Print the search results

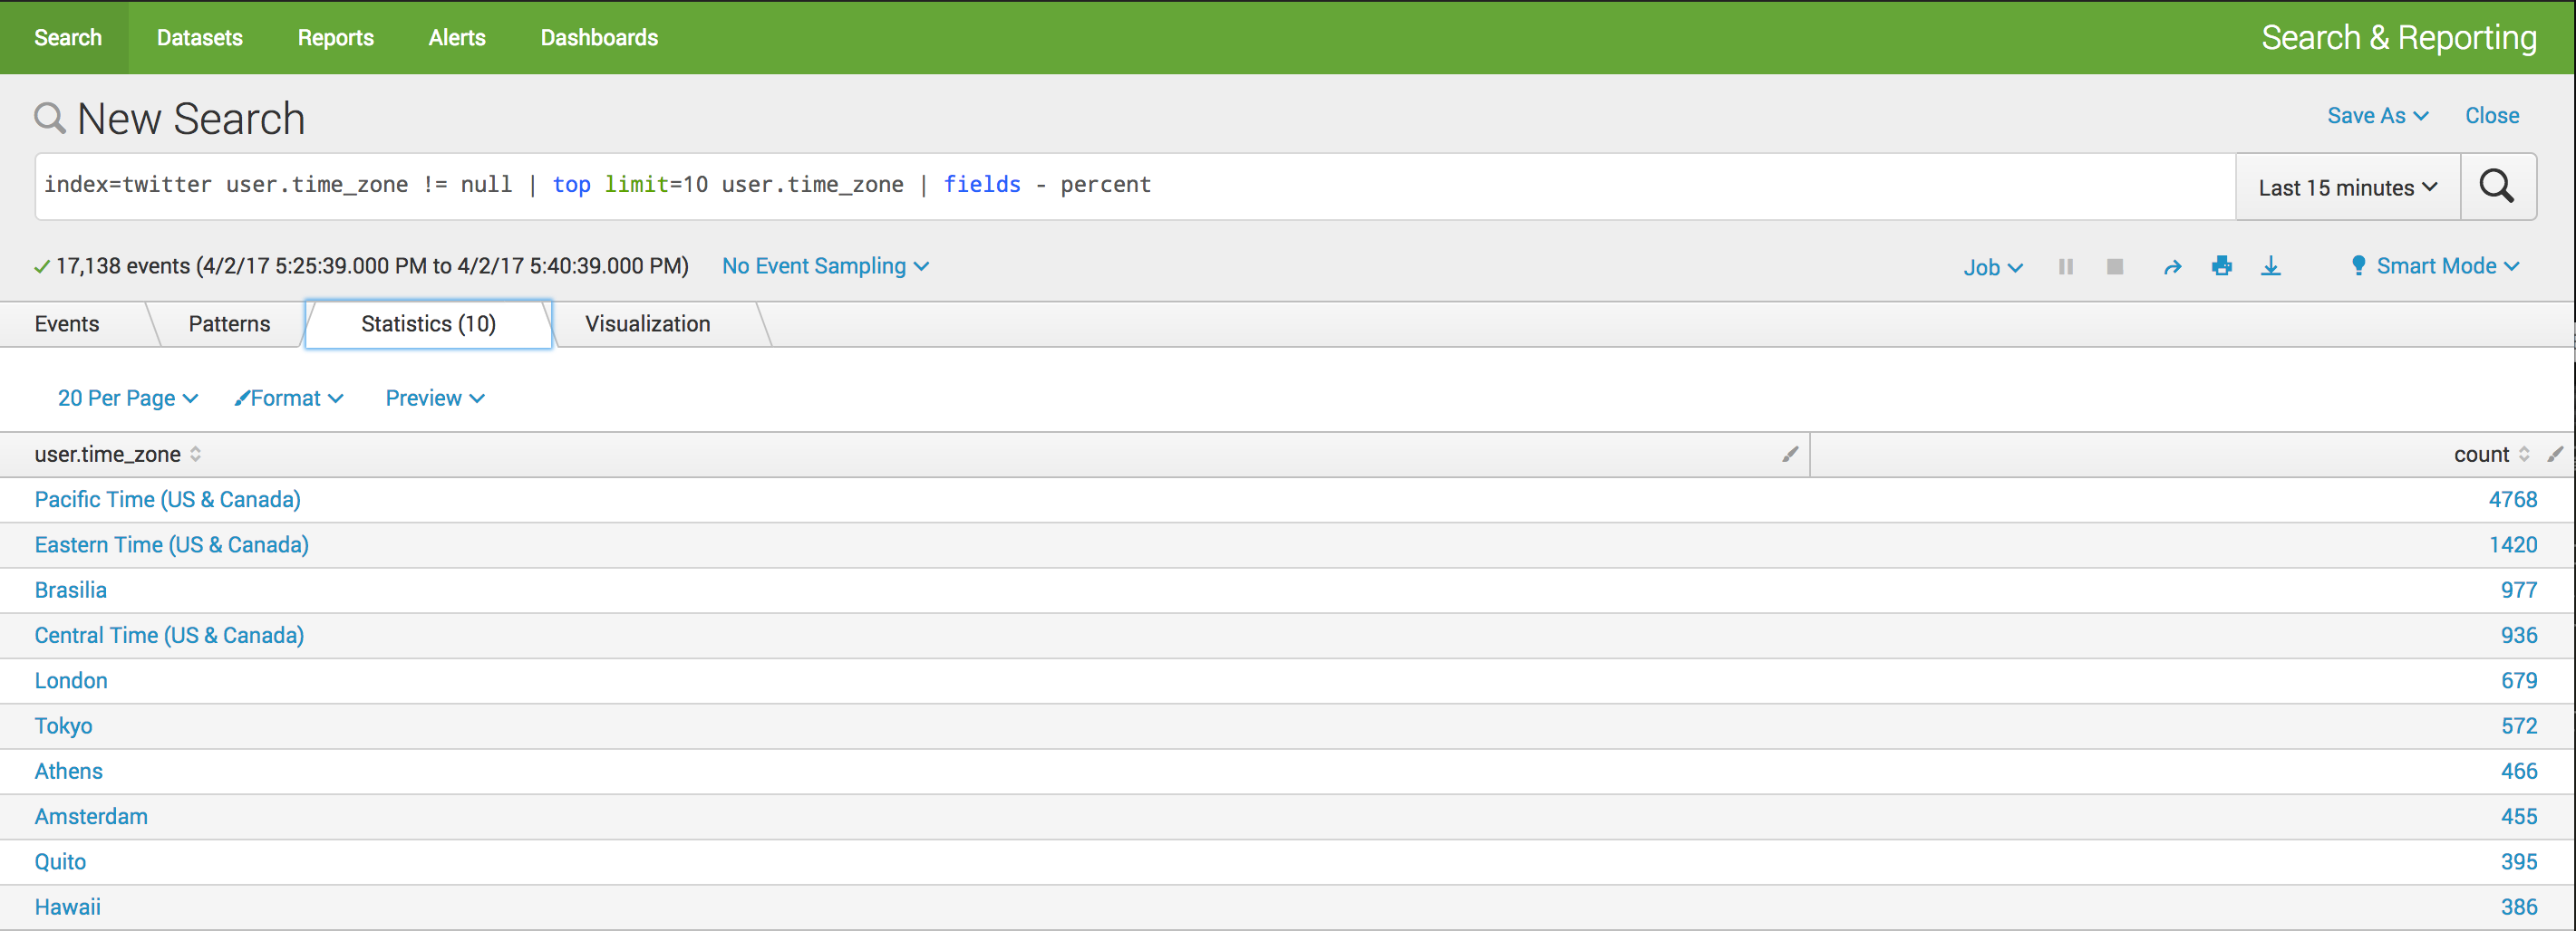click(x=2222, y=265)
